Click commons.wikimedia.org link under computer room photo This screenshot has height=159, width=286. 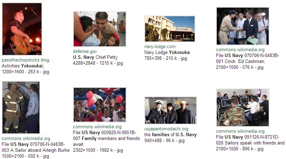click(x=240, y=131)
